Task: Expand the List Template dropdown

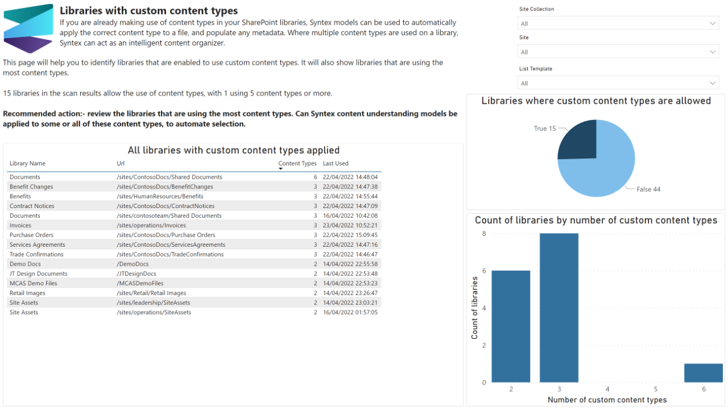Action: tap(617, 82)
